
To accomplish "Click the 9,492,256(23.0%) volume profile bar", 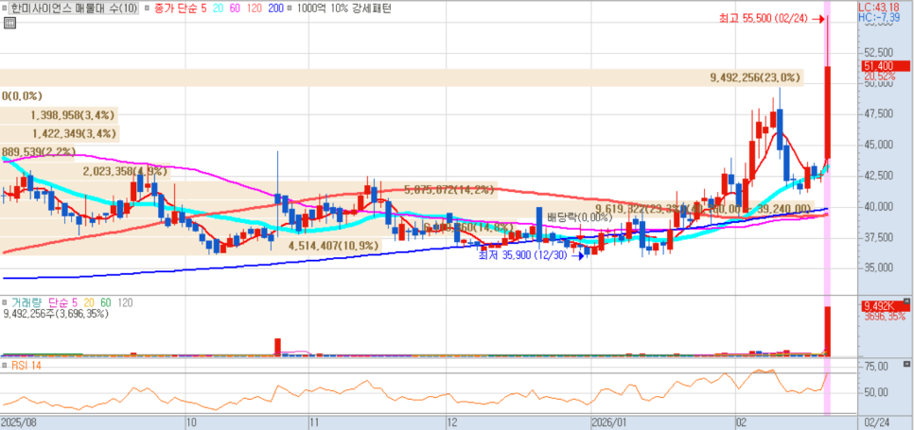I will (401, 77).
